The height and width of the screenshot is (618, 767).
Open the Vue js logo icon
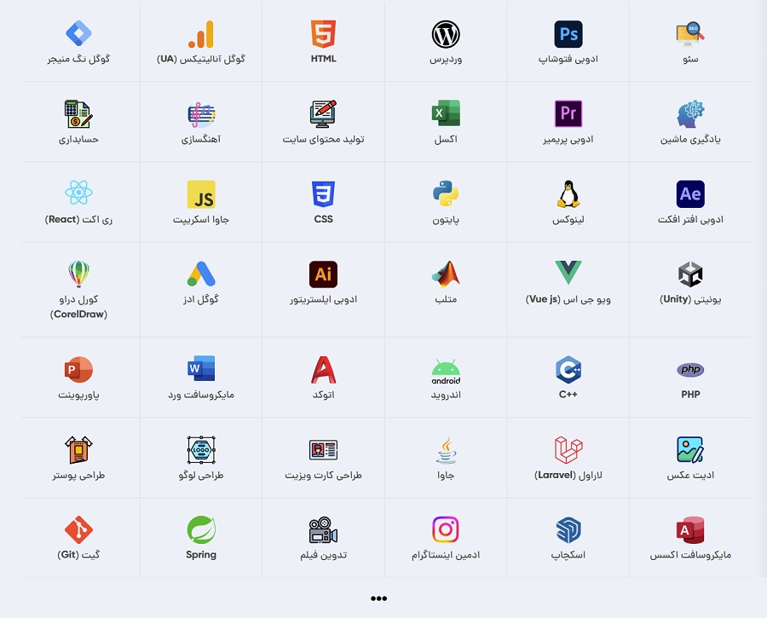point(568,273)
